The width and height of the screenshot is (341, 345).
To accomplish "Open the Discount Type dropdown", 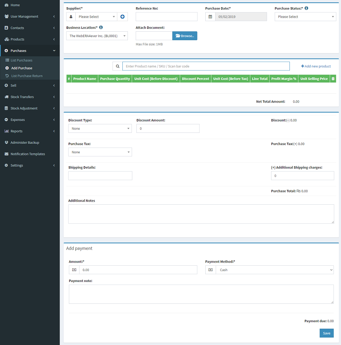I will (100, 128).
